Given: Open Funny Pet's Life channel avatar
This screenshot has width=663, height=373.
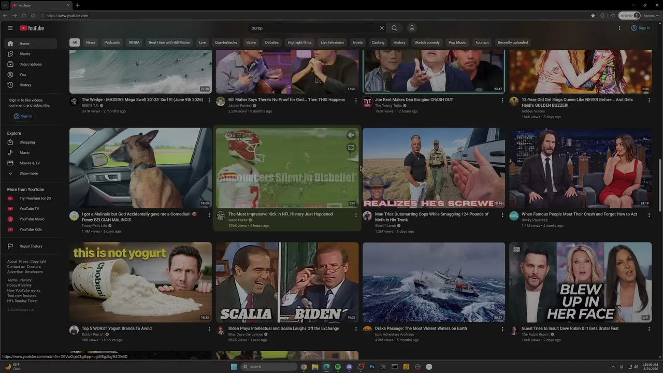Looking at the screenshot, I should [x=74, y=216].
